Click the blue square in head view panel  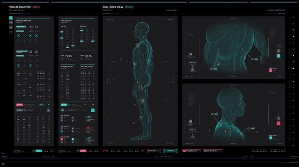[278, 118]
